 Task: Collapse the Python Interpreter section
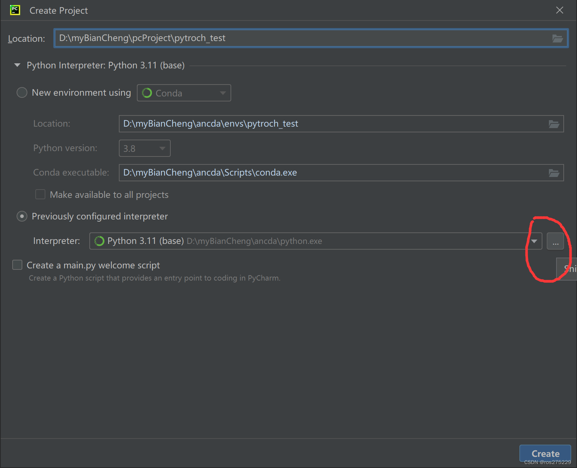tap(17, 65)
